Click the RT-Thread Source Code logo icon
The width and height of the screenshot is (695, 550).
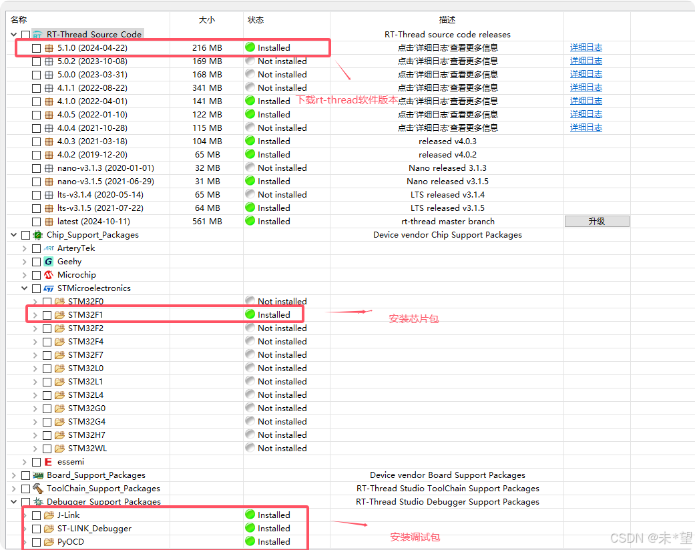[37, 35]
